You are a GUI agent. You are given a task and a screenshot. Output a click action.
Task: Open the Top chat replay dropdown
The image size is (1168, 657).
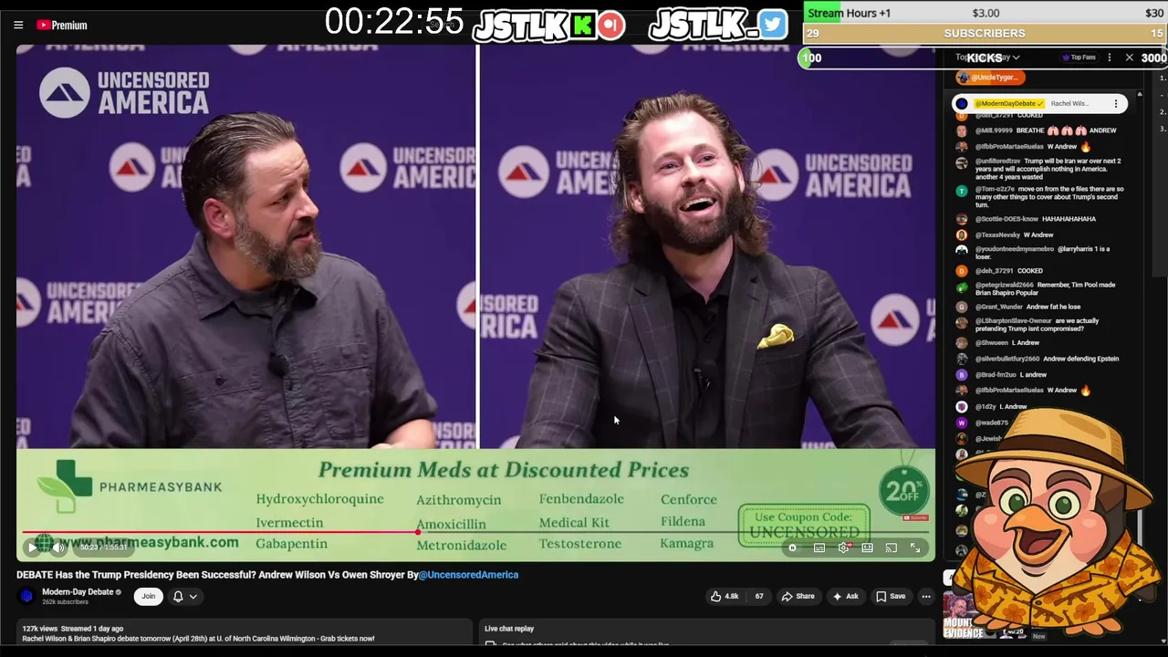pyautogui.click(x=988, y=57)
